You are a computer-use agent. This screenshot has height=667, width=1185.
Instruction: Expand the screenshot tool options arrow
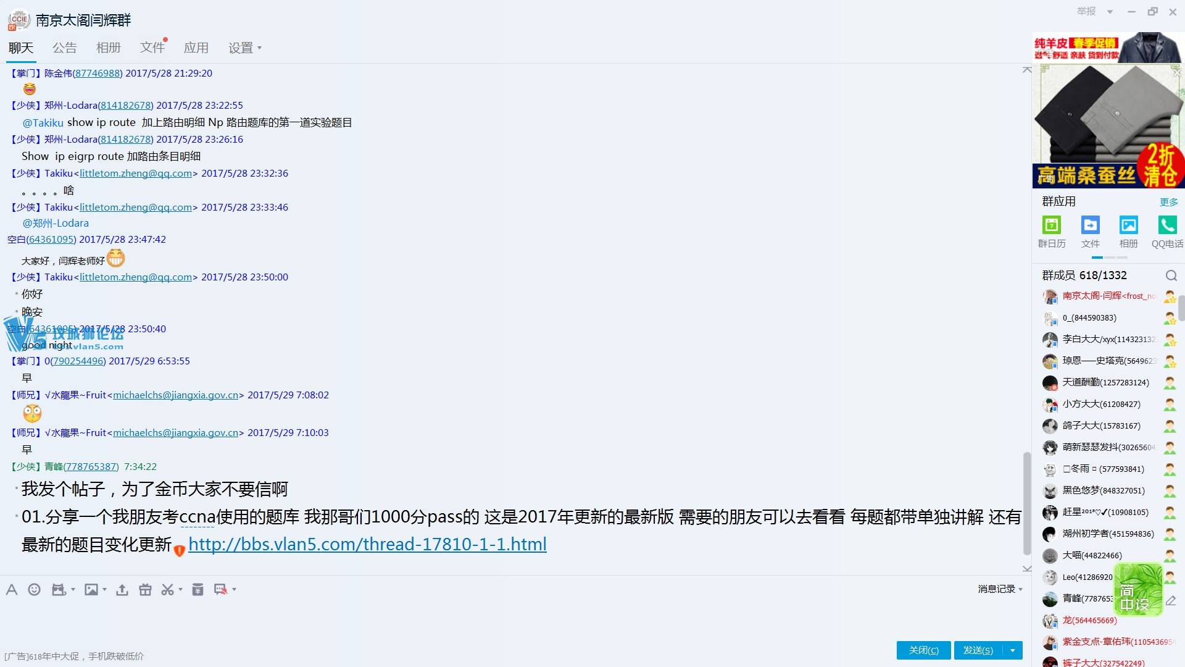[180, 590]
